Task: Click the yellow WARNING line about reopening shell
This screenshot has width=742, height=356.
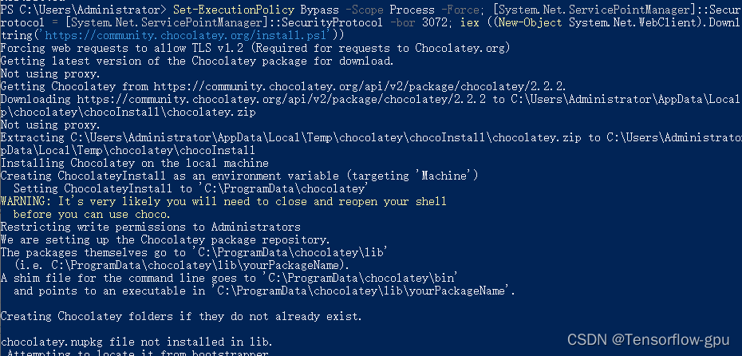Action: (x=223, y=202)
